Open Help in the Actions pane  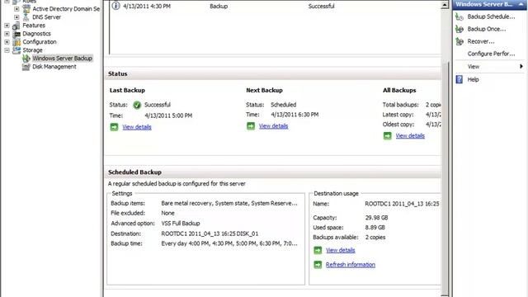point(473,79)
